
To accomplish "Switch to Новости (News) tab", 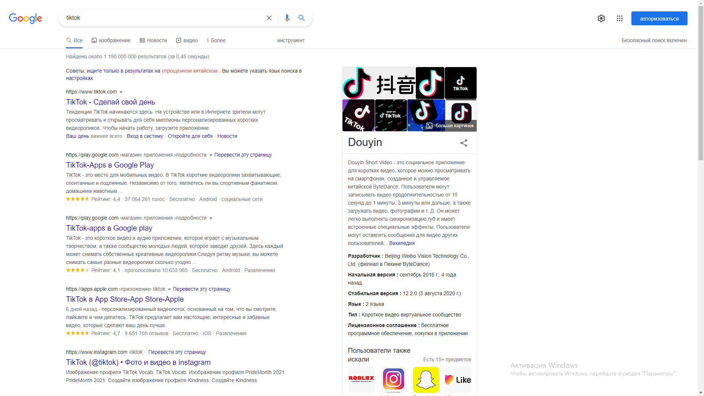I will tap(153, 40).
